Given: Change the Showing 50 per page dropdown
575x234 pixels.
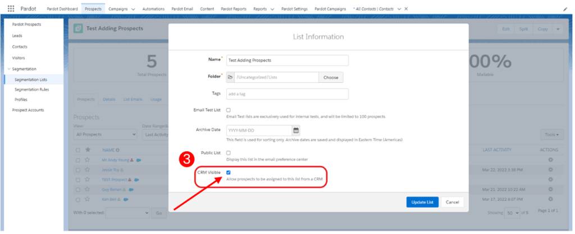Looking at the screenshot, I should click(x=512, y=212).
